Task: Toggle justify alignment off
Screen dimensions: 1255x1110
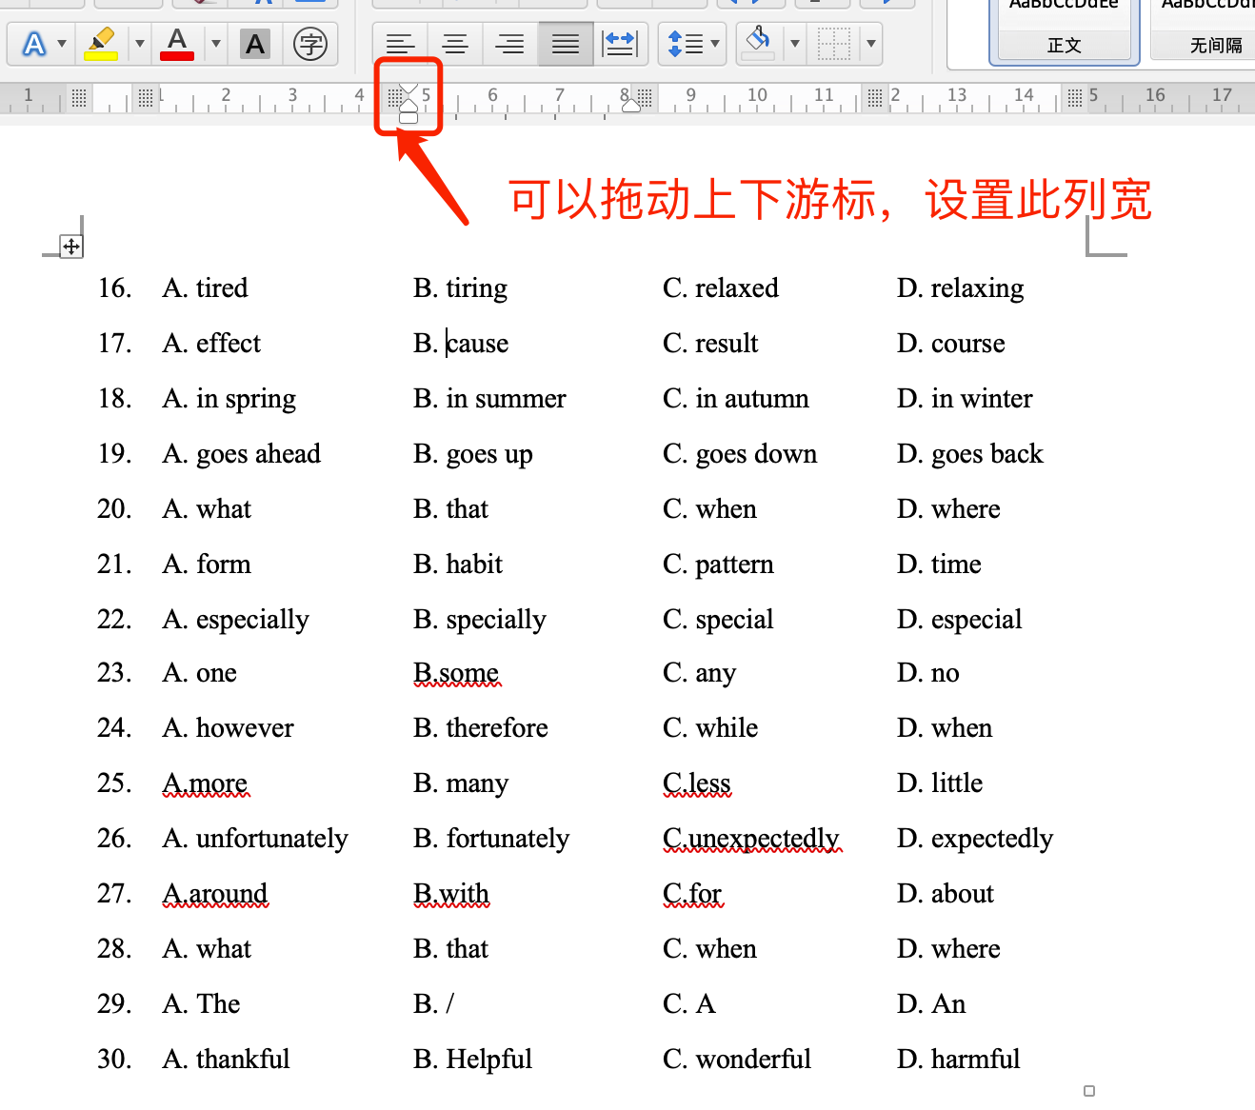Action: pos(565,44)
